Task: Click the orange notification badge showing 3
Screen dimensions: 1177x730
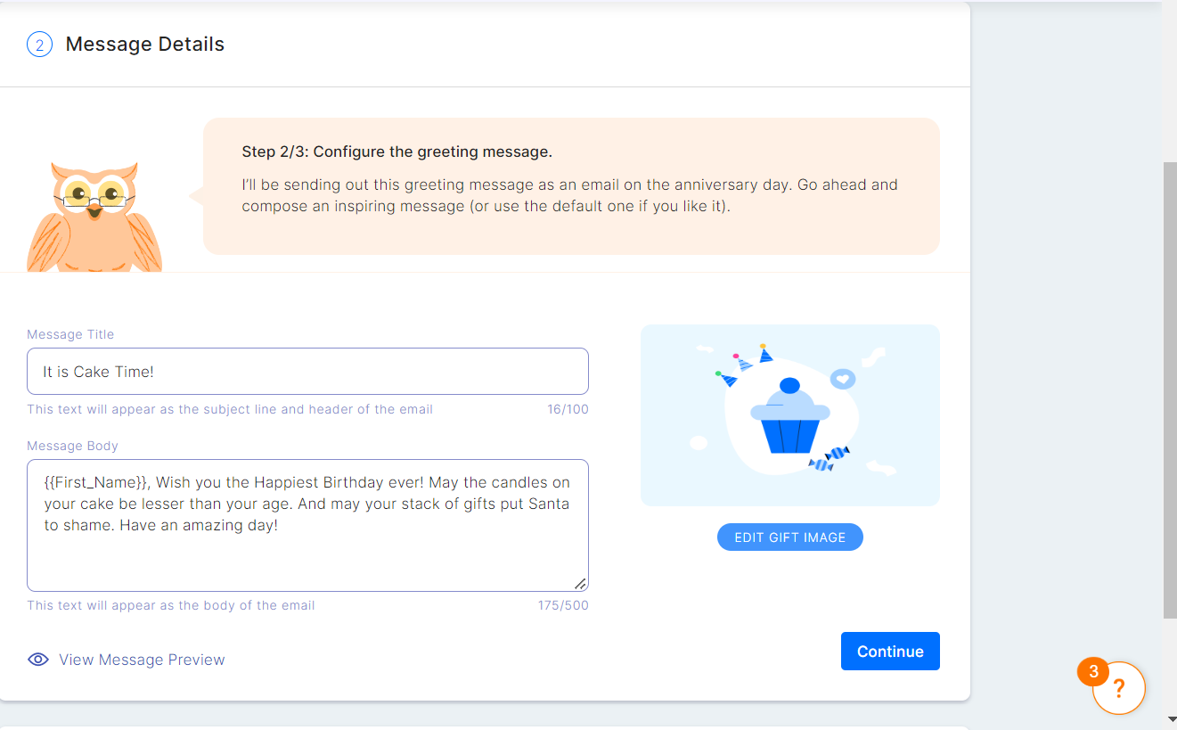Action: click(1093, 671)
